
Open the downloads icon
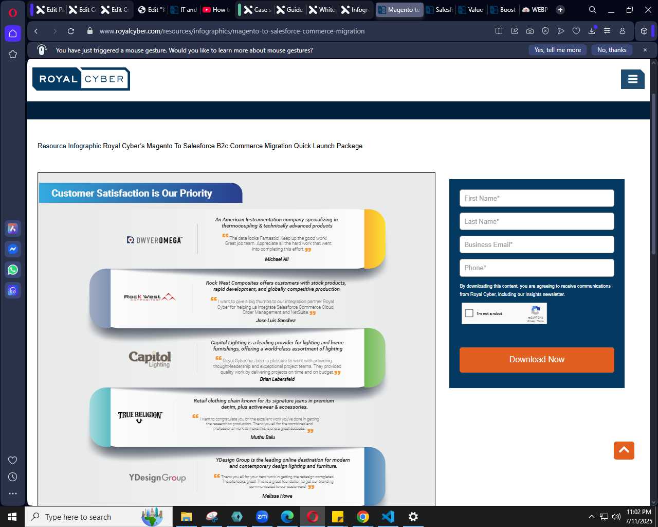[592, 31]
